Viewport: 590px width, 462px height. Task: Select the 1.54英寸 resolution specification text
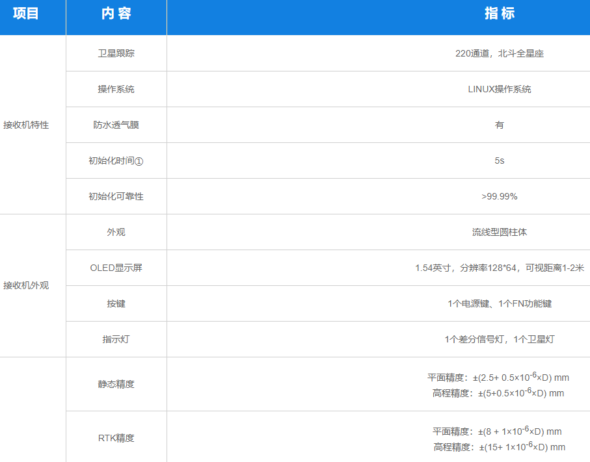(x=499, y=268)
